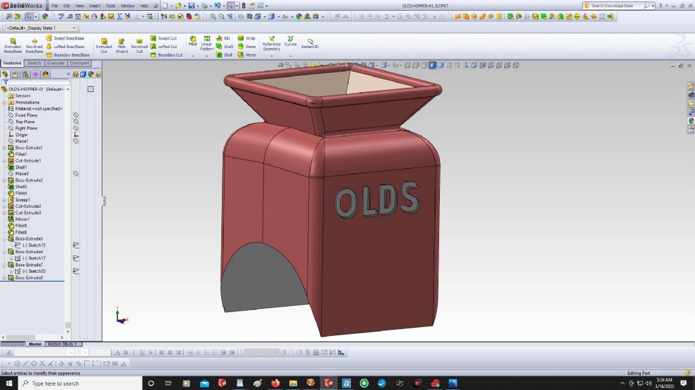Apply the Fillet tool
The height and width of the screenshot is (390, 695).
(193, 41)
